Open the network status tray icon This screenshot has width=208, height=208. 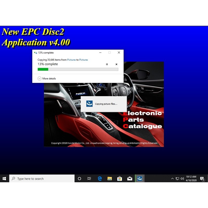click(177, 179)
